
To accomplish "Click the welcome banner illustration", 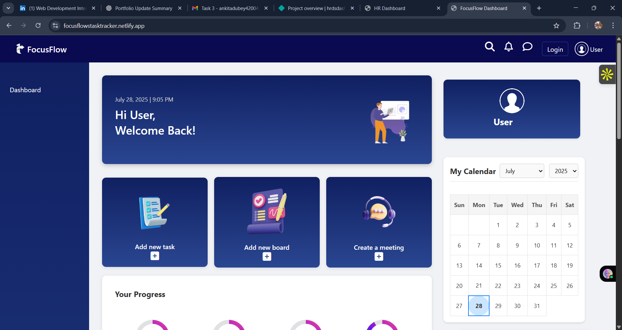I will [390, 122].
